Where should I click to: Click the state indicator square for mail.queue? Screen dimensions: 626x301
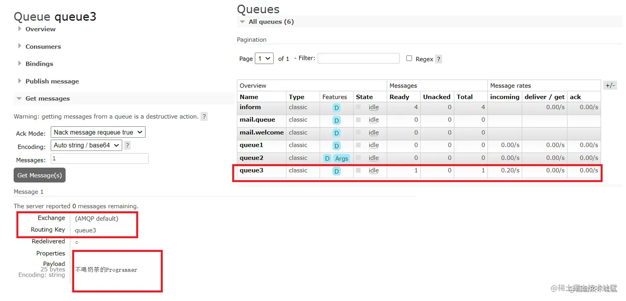coord(359,119)
